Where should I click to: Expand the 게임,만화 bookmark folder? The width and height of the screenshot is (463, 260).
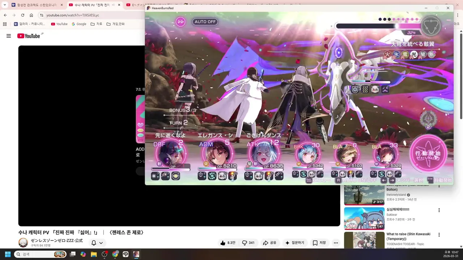pyautogui.click(x=116, y=24)
